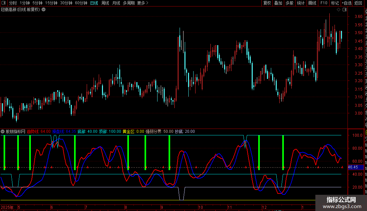Switch to the 分时 intraday view
This screenshot has width=367, height=211.
13,3
